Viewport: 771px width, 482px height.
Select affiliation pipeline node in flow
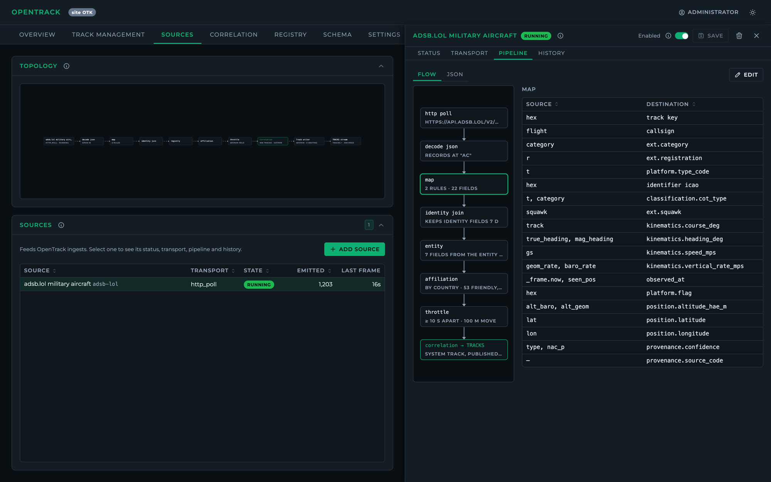click(x=464, y=283)
